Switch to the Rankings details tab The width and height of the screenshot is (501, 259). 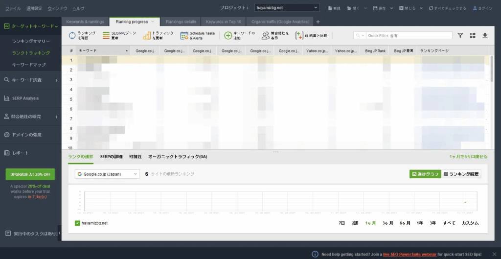[181, 22]
